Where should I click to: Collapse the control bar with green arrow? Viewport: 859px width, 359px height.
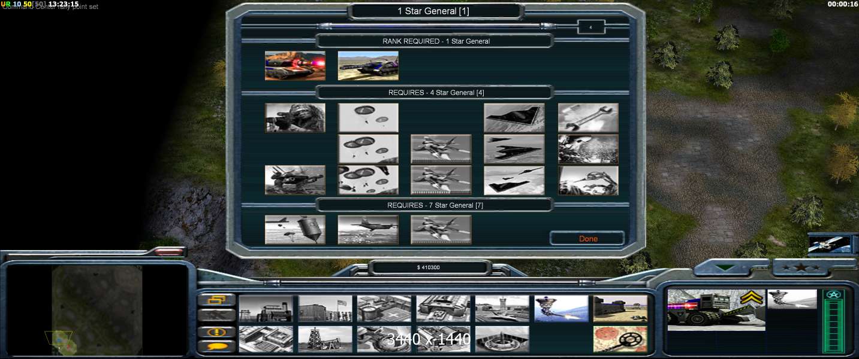(x=725, y=267)
